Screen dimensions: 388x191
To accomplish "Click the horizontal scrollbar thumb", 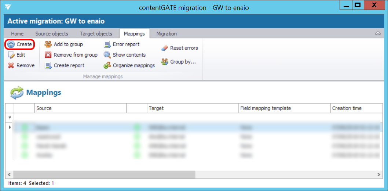I will click(x=104, y=174).
